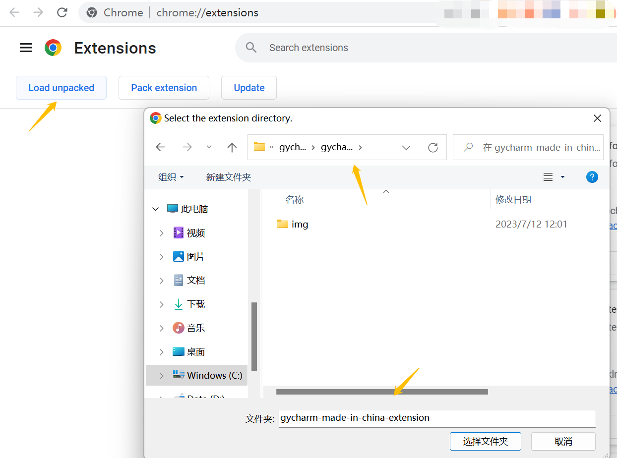Click the Chrome site info icon in address bar
Screen dimensions: 617x458
pos(92,12)
